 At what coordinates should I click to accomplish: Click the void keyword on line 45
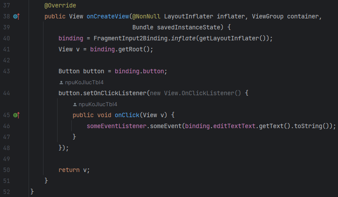pos(104,115)
